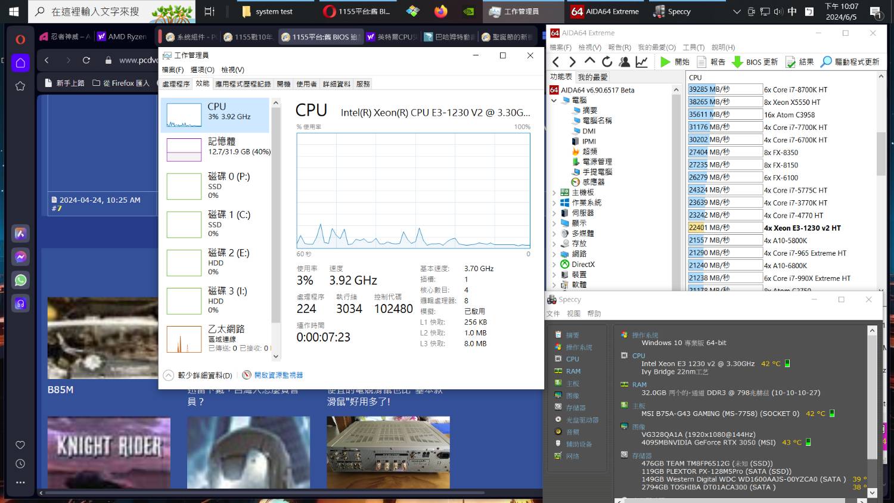Click Windows search box in taskbar
894x503 pixels.
pyautogui.click(x=113, y=11)
